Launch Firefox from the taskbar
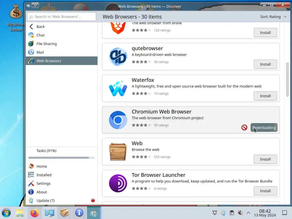 pyautogui.click(x=35, y=213)
